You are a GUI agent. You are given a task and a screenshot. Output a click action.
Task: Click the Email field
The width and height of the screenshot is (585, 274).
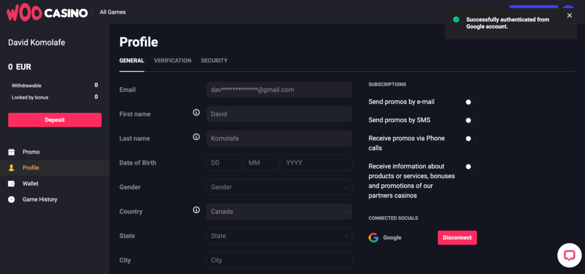[279, 90]
